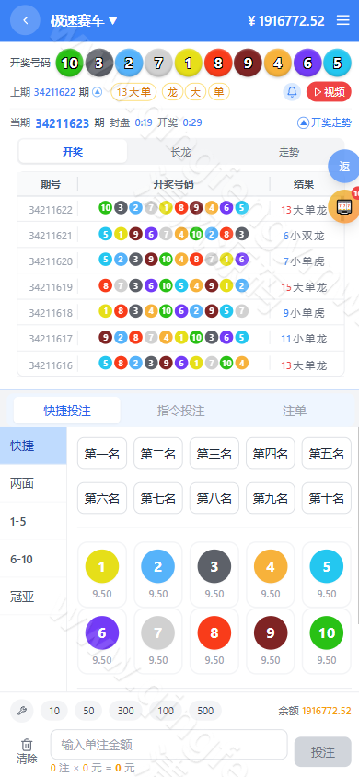Toggle the 第一名 position option

click(x=102, y=453)
